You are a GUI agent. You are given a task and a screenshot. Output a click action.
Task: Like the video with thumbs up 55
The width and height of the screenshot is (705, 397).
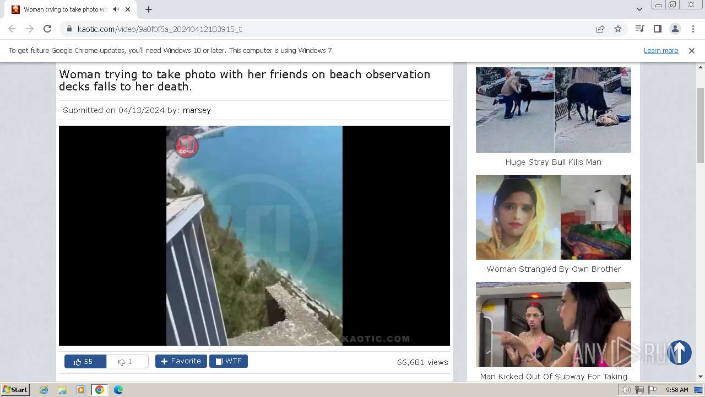tap(85, 362)
